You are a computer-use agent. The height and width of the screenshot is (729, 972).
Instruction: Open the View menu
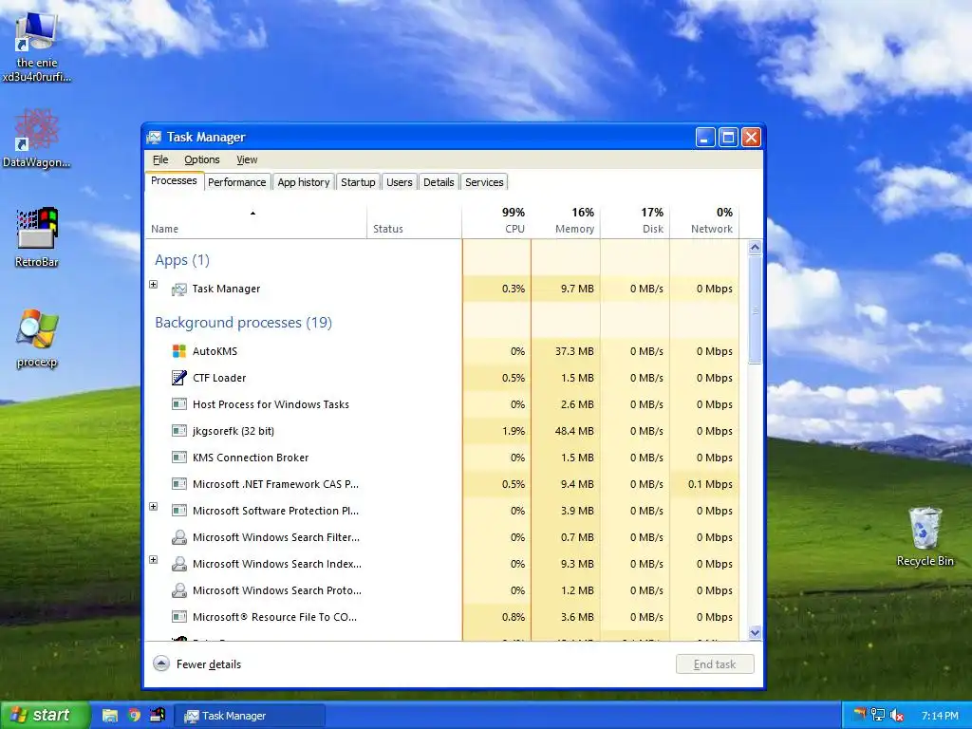pyautogui.click(x=247, y=159)
